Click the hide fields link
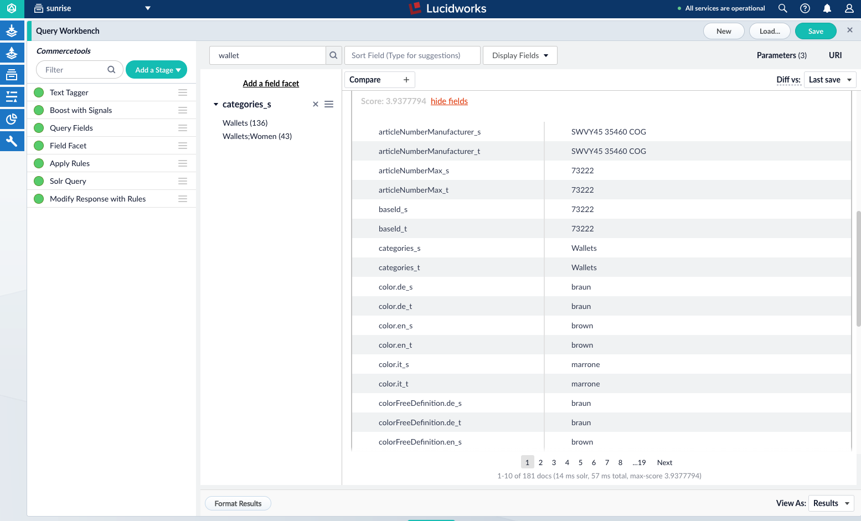 pyautogui.click(x=449, y=101)
